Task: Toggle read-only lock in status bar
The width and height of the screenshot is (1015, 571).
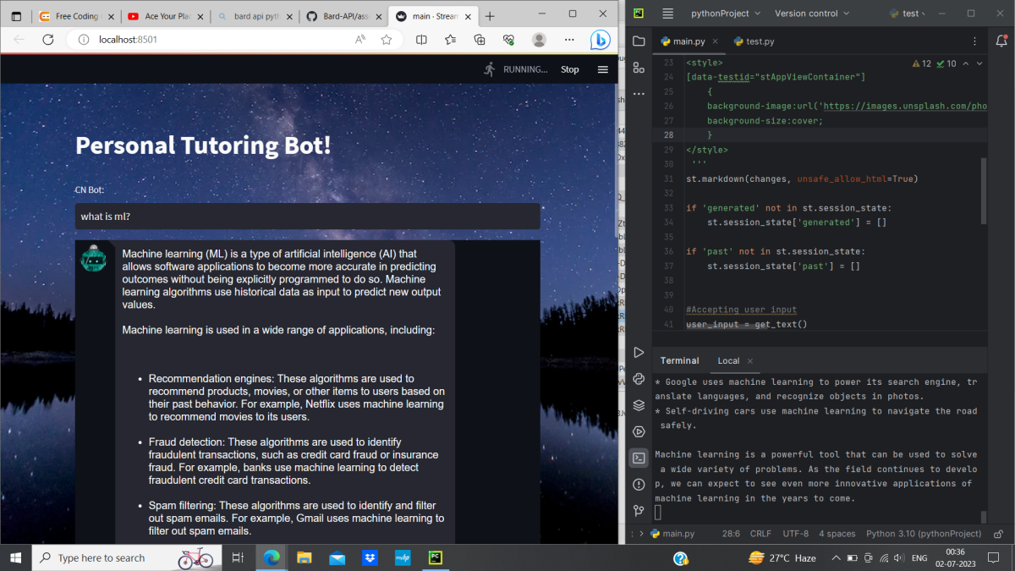Action: pyautogui.click(x=999, y=534)
